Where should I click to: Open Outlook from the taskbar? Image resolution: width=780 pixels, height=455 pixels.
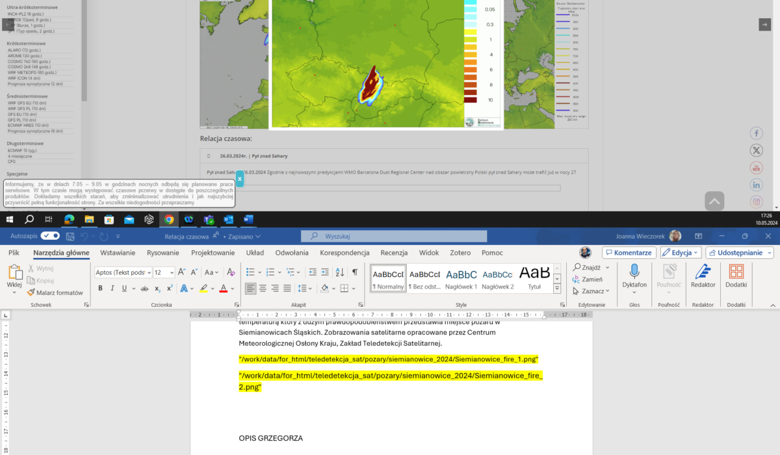(228, 220)
